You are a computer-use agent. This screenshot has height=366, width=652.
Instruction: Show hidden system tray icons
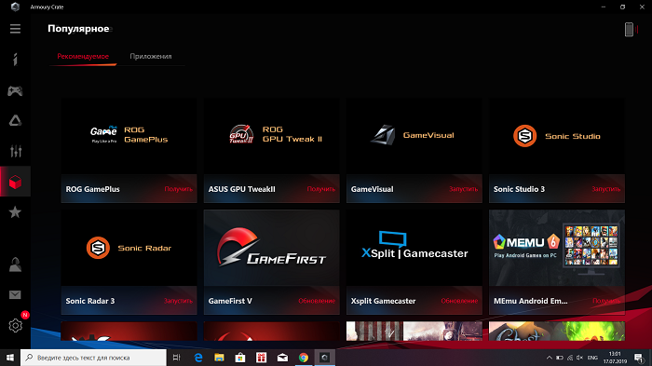click(550, 358)
